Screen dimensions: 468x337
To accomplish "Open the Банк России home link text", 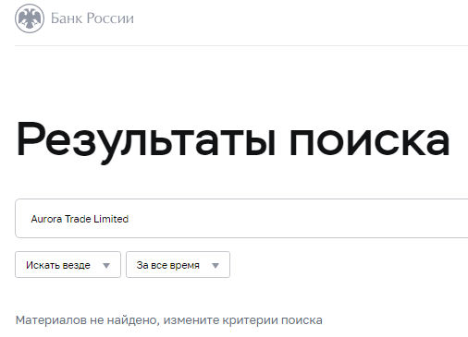I will tap(92, 18).
